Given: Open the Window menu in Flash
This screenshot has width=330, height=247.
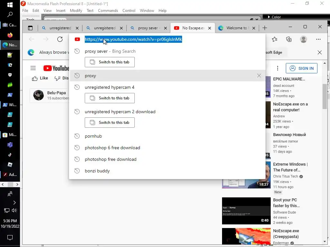Looking at the screenshot, I should (147, 11).
